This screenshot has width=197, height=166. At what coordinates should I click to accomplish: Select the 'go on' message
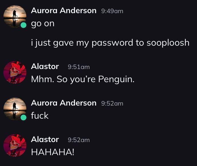click(x=43, y=24)
